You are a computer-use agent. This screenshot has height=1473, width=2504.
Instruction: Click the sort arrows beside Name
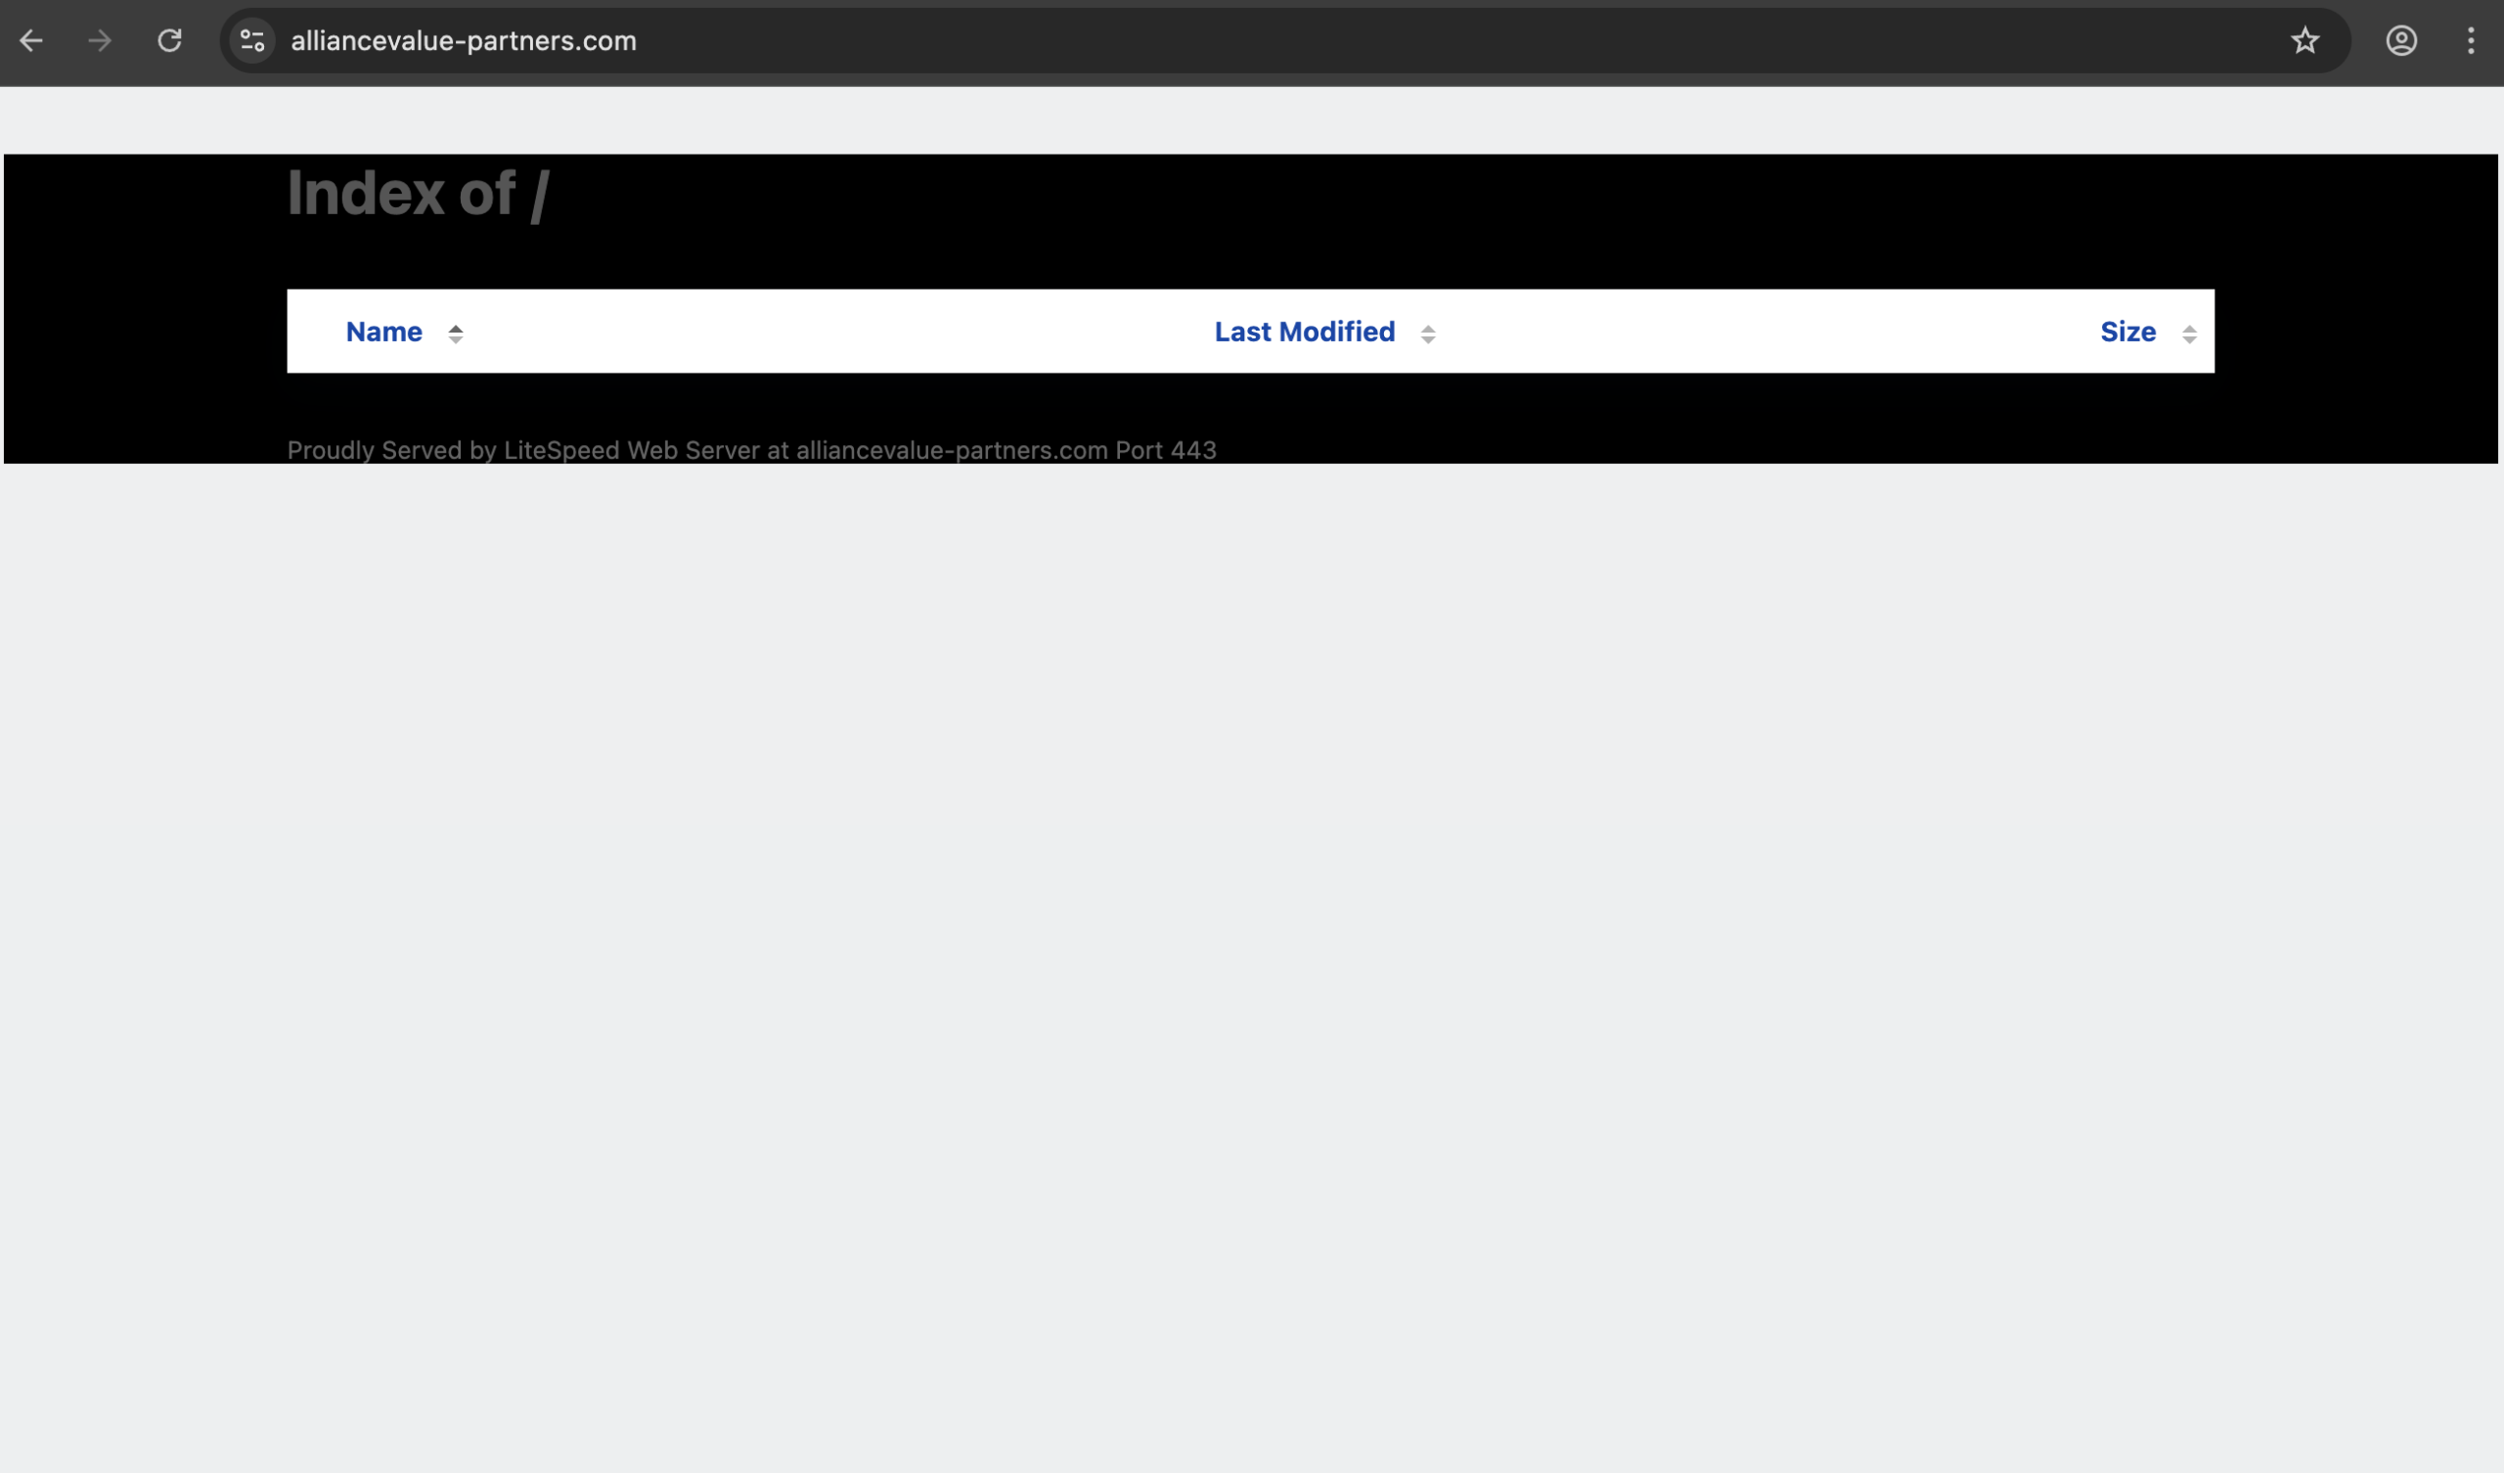[455, 334]
